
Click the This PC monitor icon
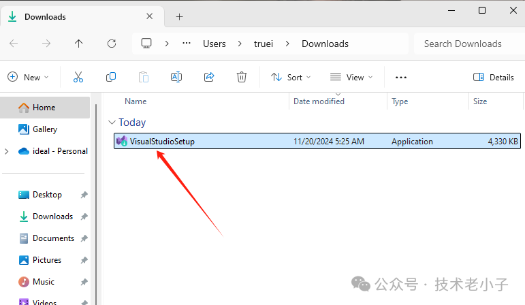146,44
